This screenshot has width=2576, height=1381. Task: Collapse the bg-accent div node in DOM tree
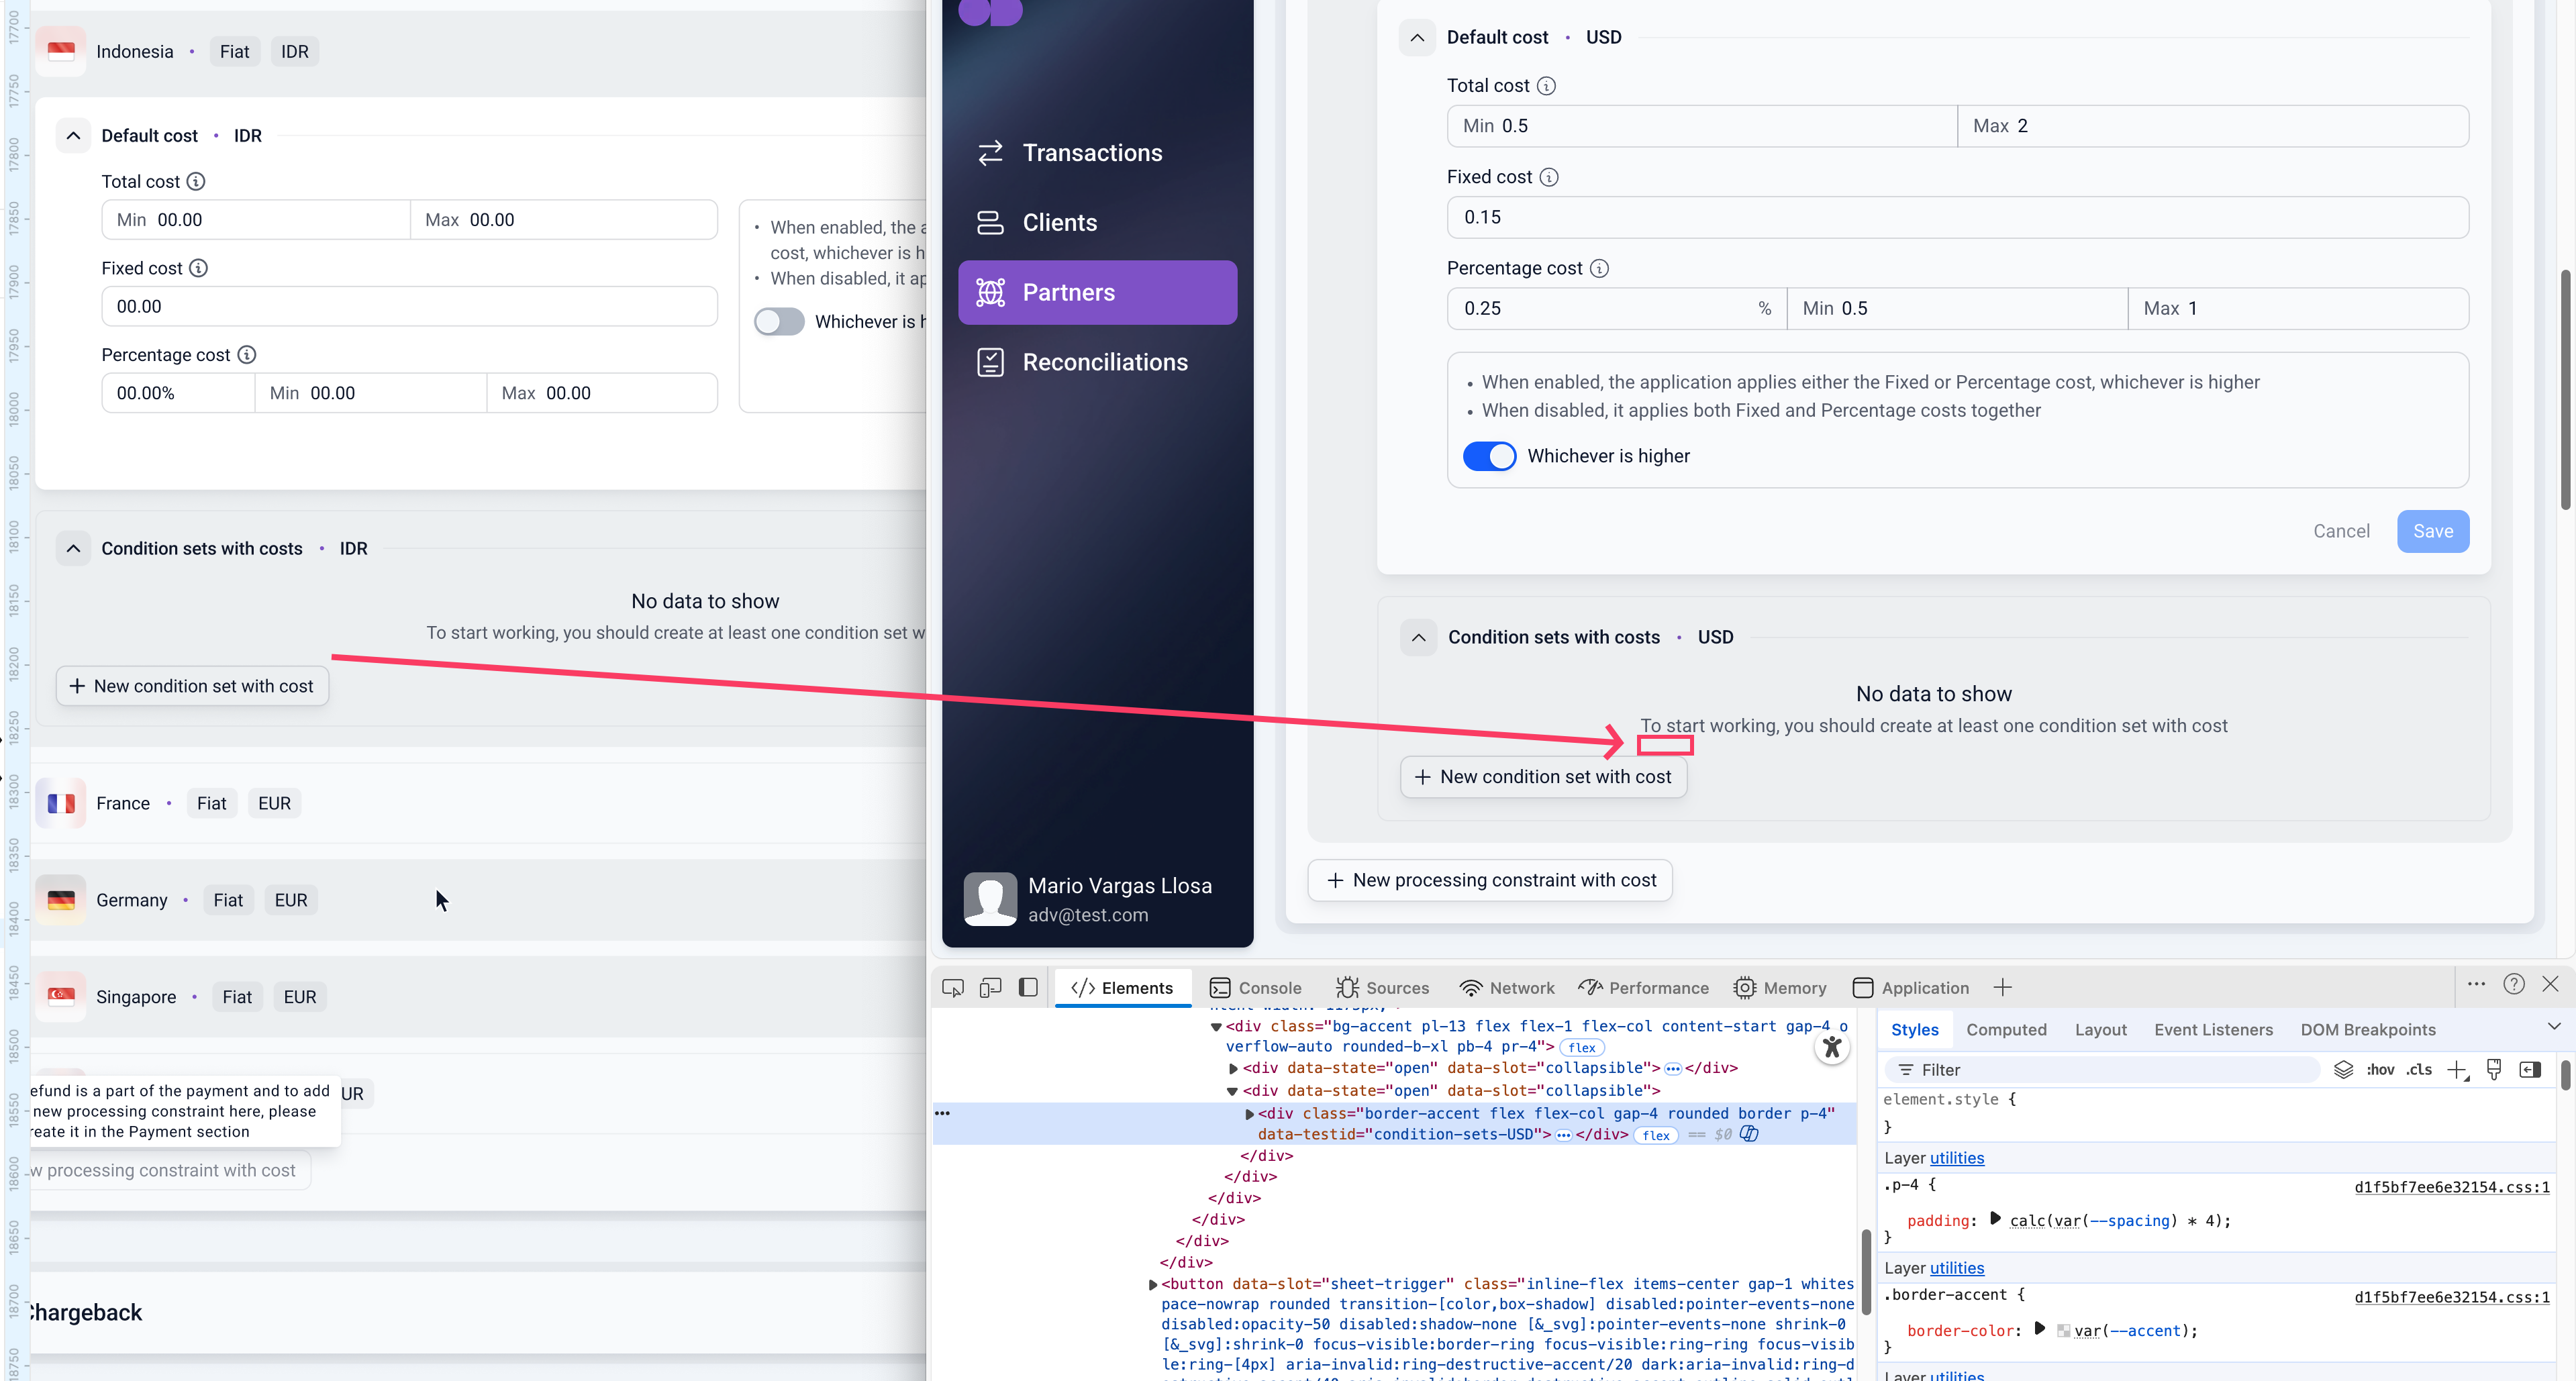[x=1216, y=1026]
